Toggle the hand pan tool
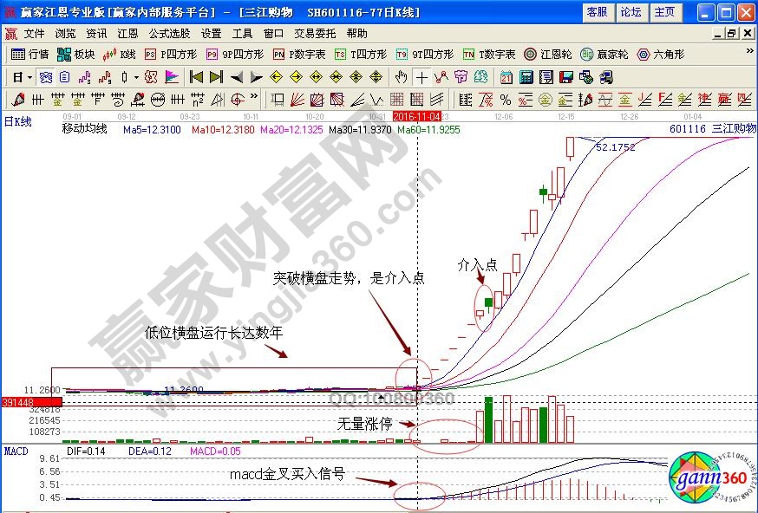The image size is (758, 513). (x=401, y=77)
